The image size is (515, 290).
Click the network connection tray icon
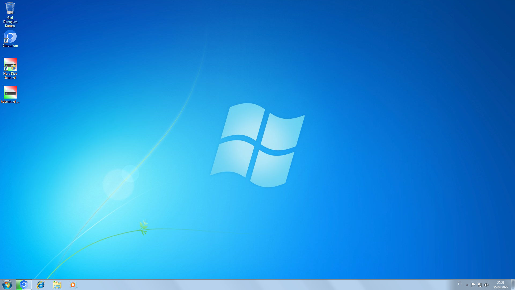pos(480,285)
